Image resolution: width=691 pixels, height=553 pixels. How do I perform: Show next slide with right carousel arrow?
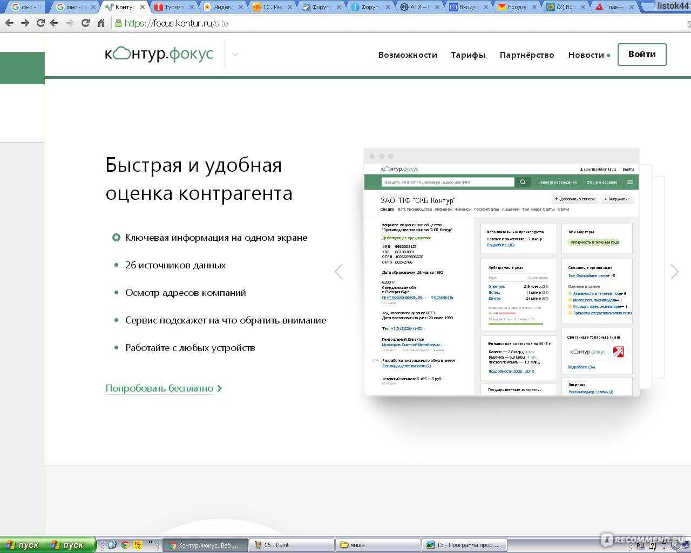[674, 272]
